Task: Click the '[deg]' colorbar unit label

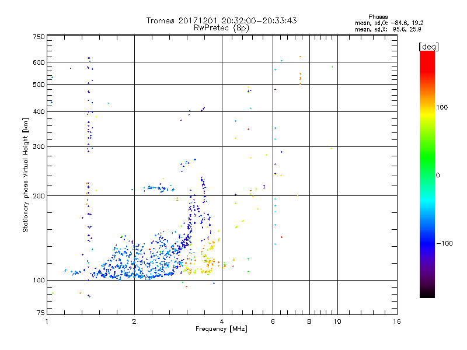Action: [428, 47]
